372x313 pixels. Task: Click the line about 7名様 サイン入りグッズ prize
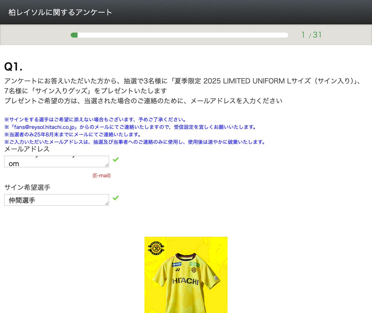pyautogui.click(x=86, y=91)
